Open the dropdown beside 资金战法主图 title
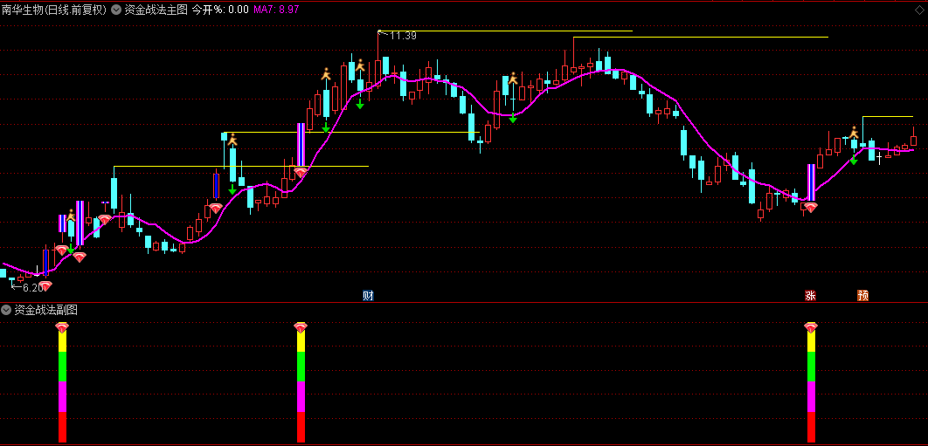 115,10
